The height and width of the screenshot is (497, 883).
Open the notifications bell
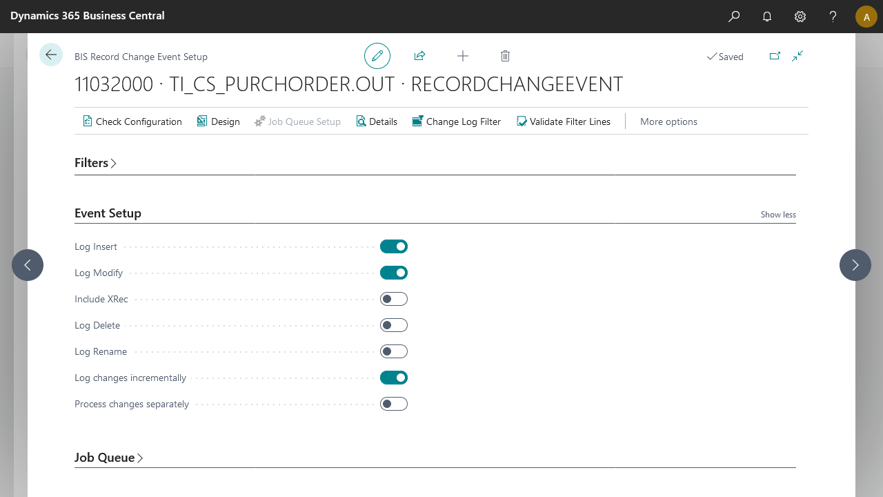click(767, 16)
